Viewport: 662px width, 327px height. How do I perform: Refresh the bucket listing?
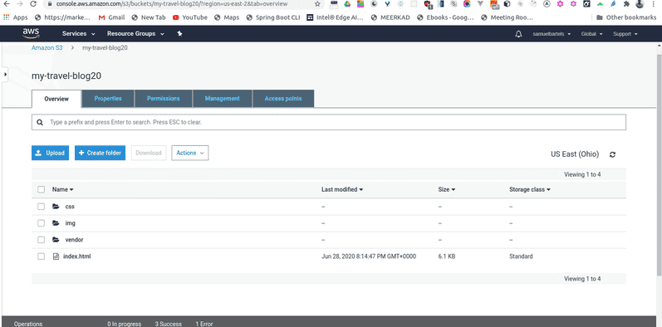click(x=612, y=154)
